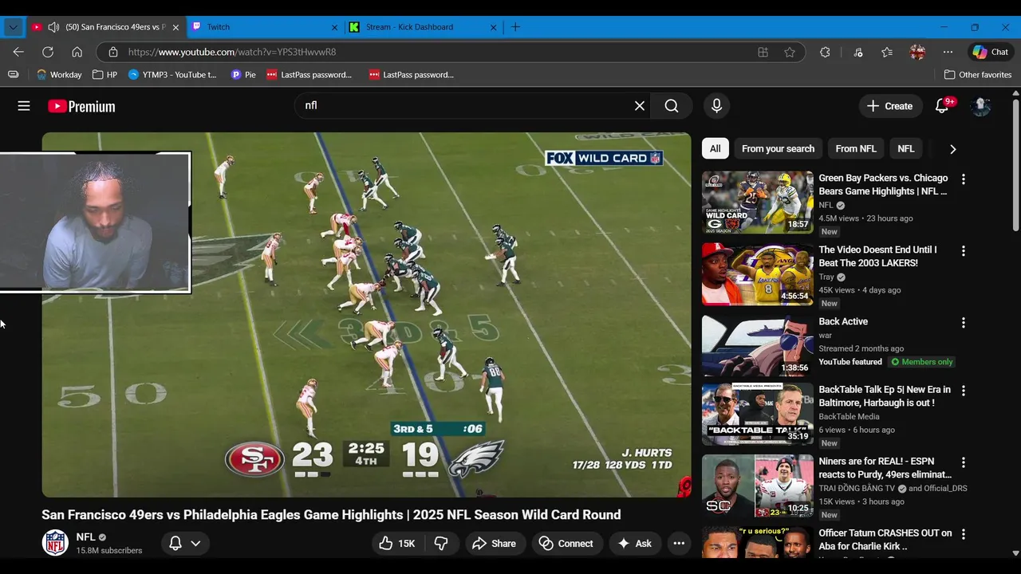The width and height of the screenshot is (1021, 574).
Task: Select the From your search chip
Action: pyautogui.click(x=778, y=149)
